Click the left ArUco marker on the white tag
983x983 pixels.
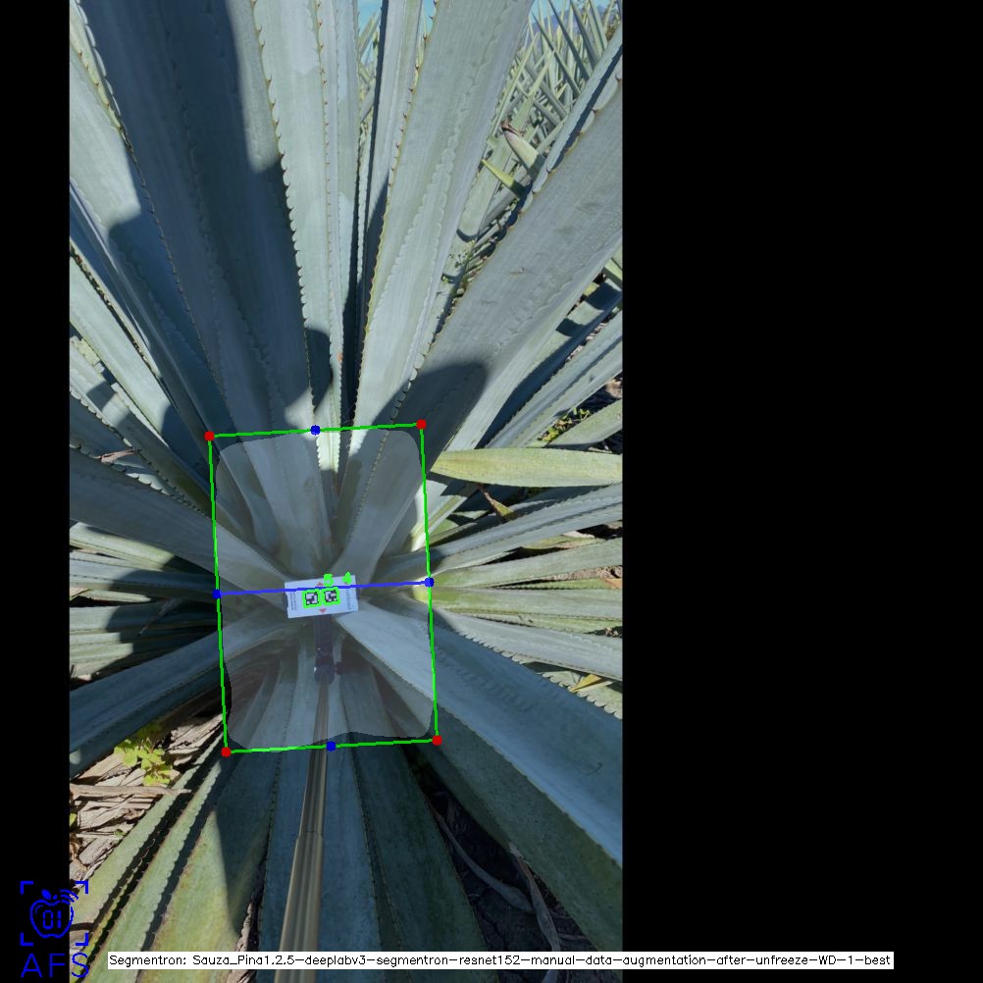(x=312, y=598)
